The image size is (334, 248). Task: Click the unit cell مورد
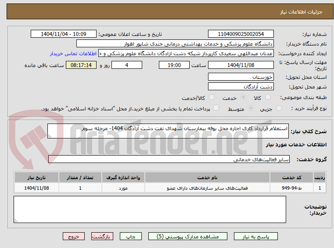(123, 188)
